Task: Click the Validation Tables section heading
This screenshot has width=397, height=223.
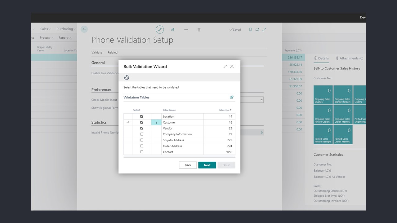Action: (x=136, y=97)
